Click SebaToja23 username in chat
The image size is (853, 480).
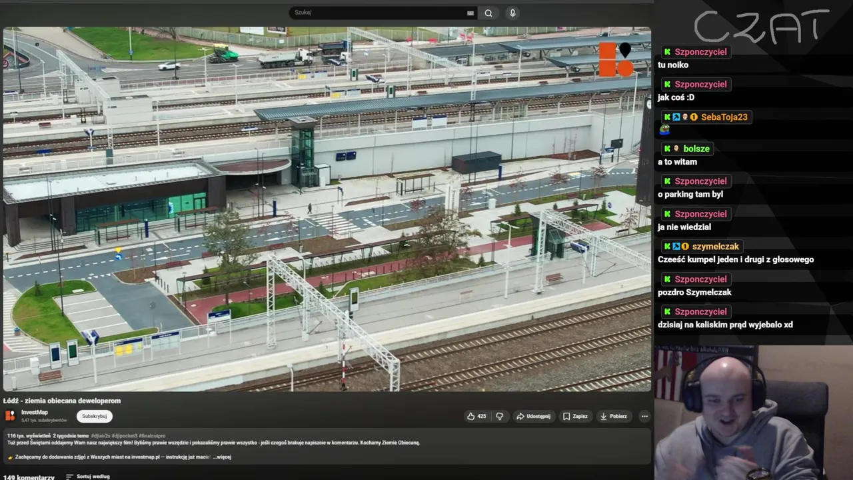tap(724, 117)
